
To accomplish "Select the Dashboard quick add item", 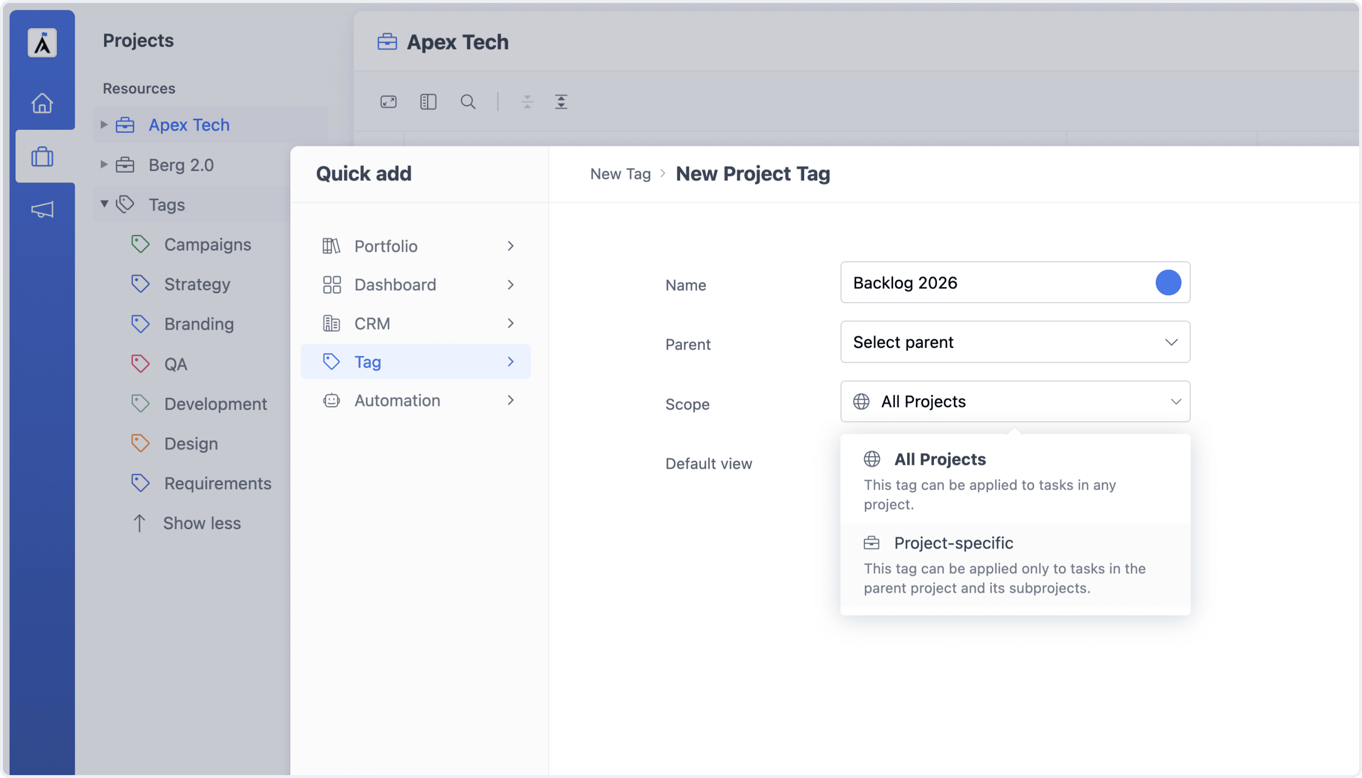I will [x=415, y=285].
